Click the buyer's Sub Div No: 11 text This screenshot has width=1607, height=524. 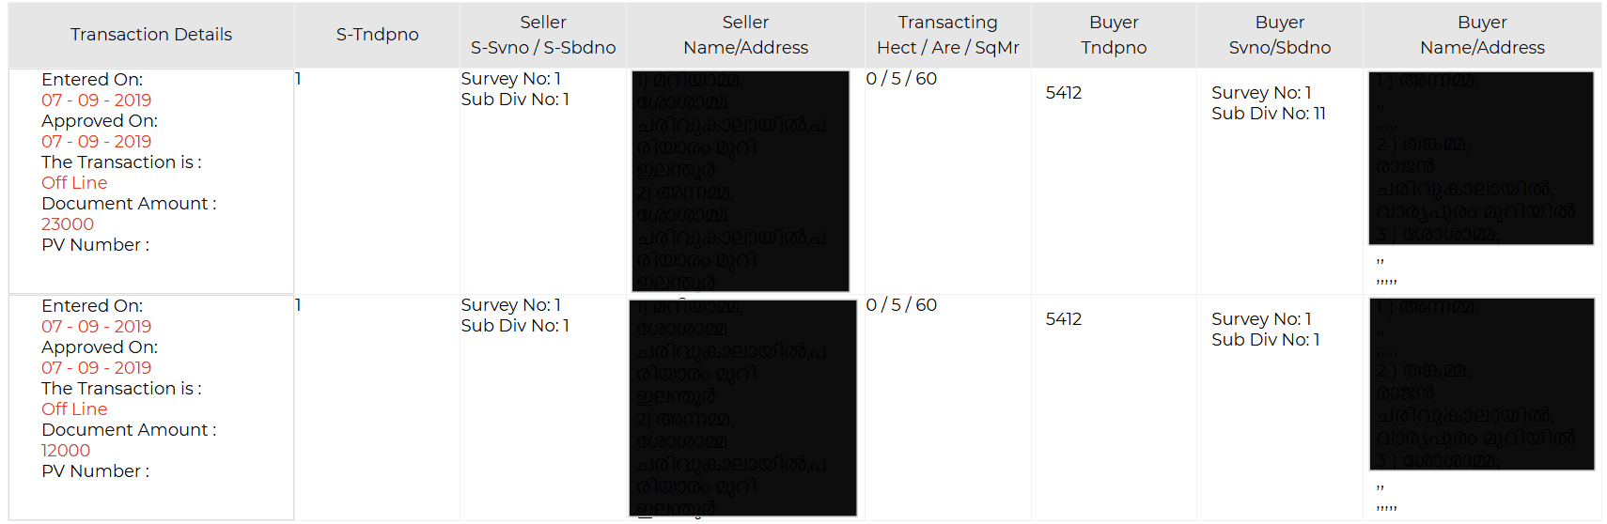(1268, 114)
